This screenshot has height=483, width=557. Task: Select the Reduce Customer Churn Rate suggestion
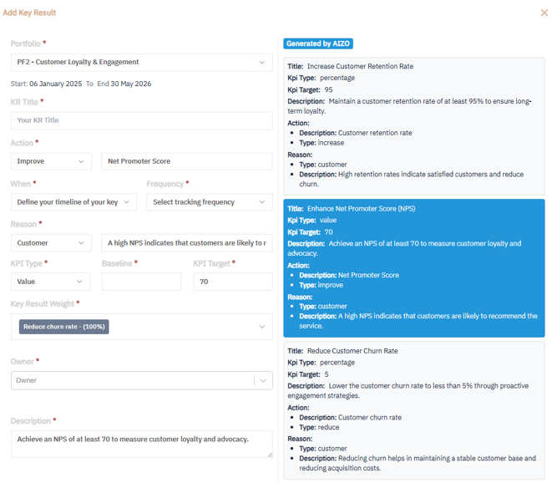(413, 409)
